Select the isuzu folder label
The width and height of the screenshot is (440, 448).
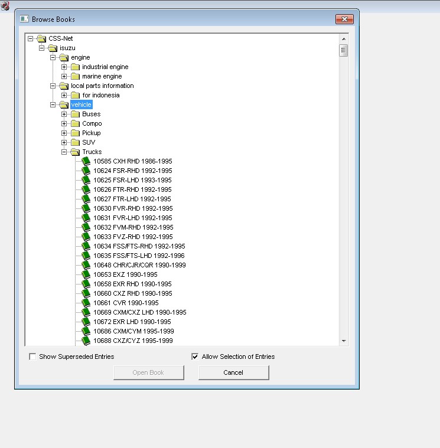pyautogui.click(x=67, y=48)
